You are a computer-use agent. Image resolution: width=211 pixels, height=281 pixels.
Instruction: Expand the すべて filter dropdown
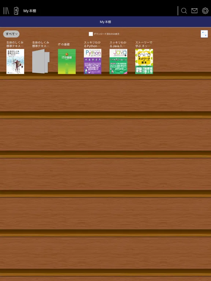tap(11, 34)
